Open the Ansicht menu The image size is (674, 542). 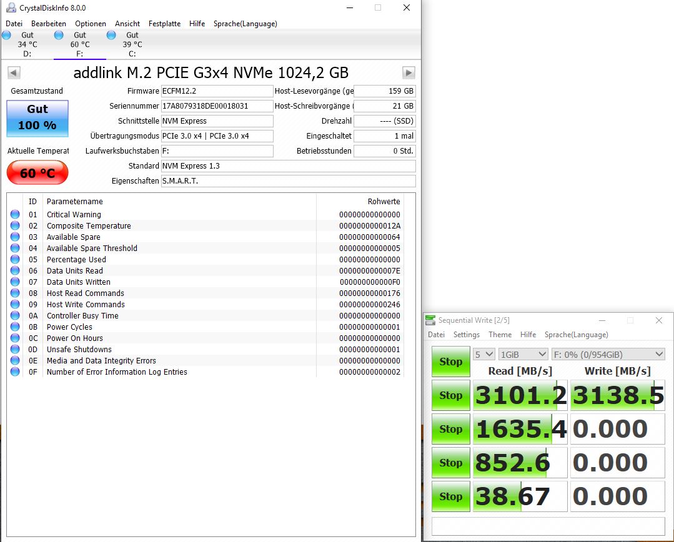[x=127, y=24]
